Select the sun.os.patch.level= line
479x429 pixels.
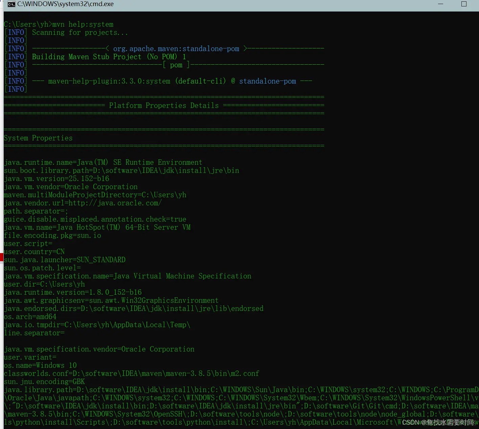point(42,268)
